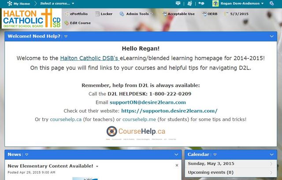Open coursehelp.ca link for teachers
Image resolution: width=282 pixels, height=180 pixels.
point(66,119)
